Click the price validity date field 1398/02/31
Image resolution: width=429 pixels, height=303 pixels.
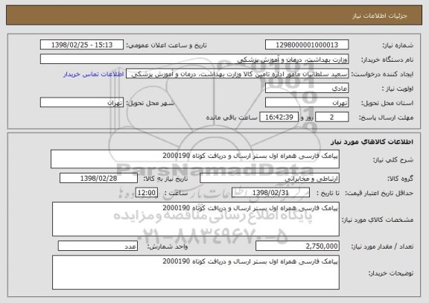coord(270,193)
